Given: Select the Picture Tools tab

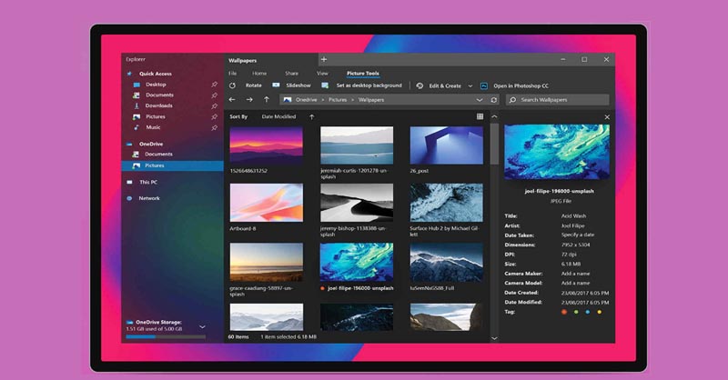Looking at the screenshot, I should click(362, 74).
